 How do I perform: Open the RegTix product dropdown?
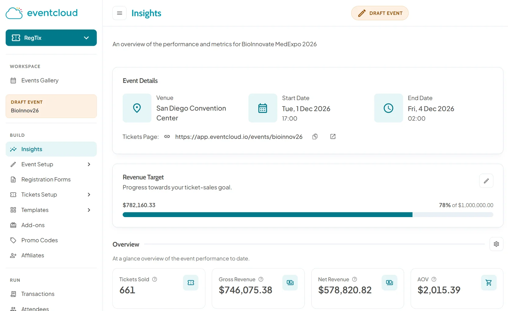pyautogui.click(x=51, y=38)
